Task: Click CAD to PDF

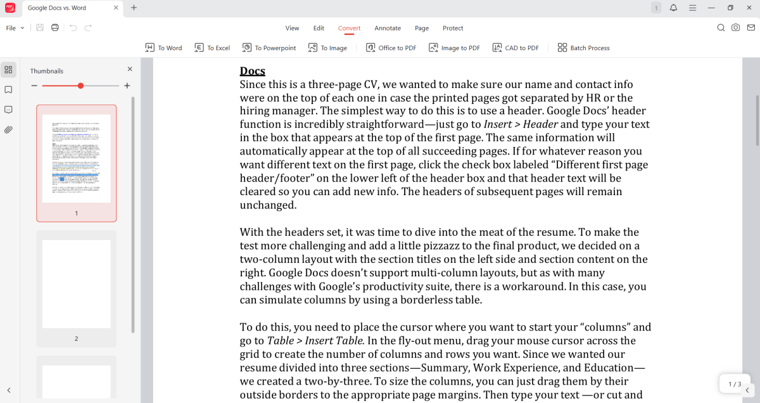Action: (516, 48)
